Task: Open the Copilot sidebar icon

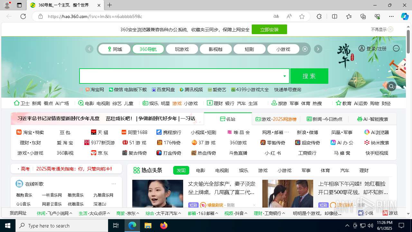Action: click(405, 16)
